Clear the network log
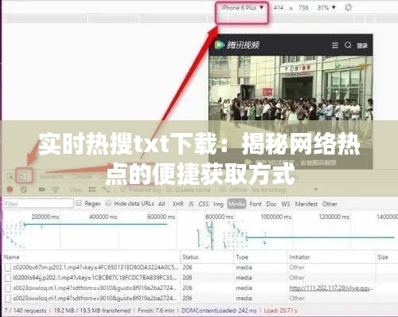 [24, 190]
